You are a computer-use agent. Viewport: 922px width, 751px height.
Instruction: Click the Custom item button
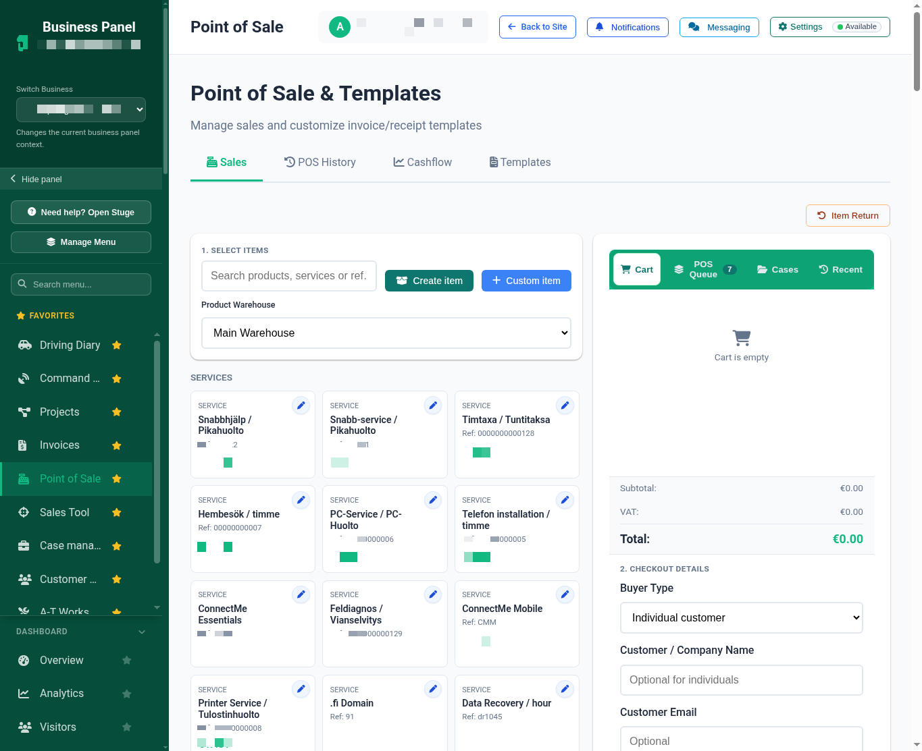pos(526,281)
